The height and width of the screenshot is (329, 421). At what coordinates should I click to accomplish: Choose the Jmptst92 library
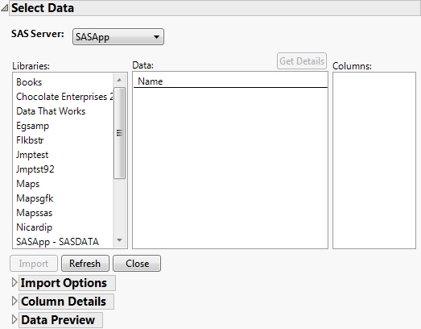click(35, 169)
